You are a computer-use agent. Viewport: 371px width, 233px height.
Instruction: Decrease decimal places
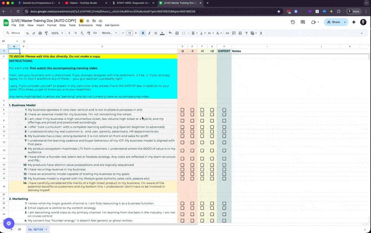(82, 33)
